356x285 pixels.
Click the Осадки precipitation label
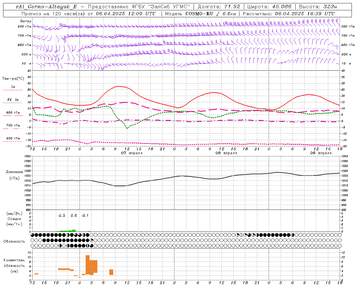14,219
